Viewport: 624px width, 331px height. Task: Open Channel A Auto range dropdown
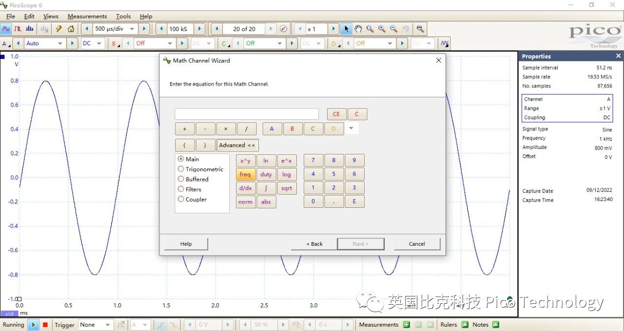[x=60, y=43]
